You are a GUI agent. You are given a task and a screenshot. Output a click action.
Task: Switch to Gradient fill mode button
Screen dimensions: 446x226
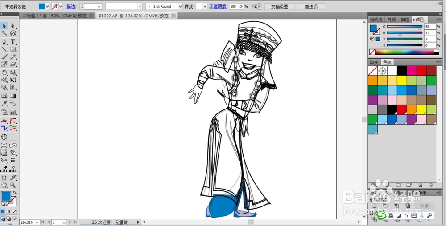(8, 211)
